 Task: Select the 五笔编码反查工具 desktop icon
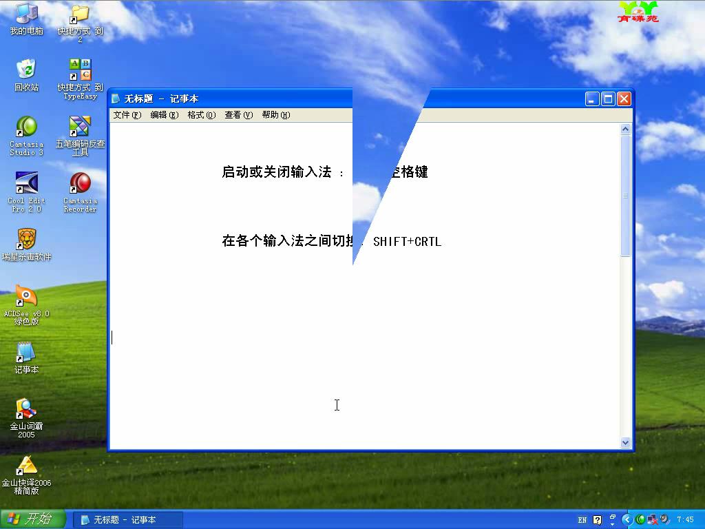[80, 136]
